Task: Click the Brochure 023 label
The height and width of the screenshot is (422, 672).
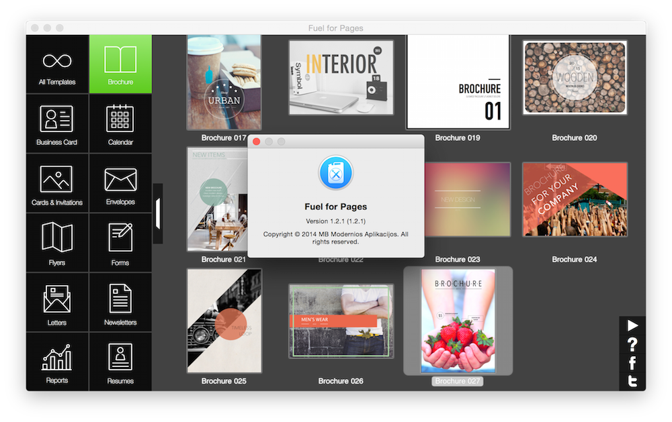Action: click(457, 260)
